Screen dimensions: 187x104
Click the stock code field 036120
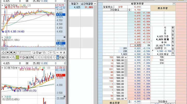point(5,57)
